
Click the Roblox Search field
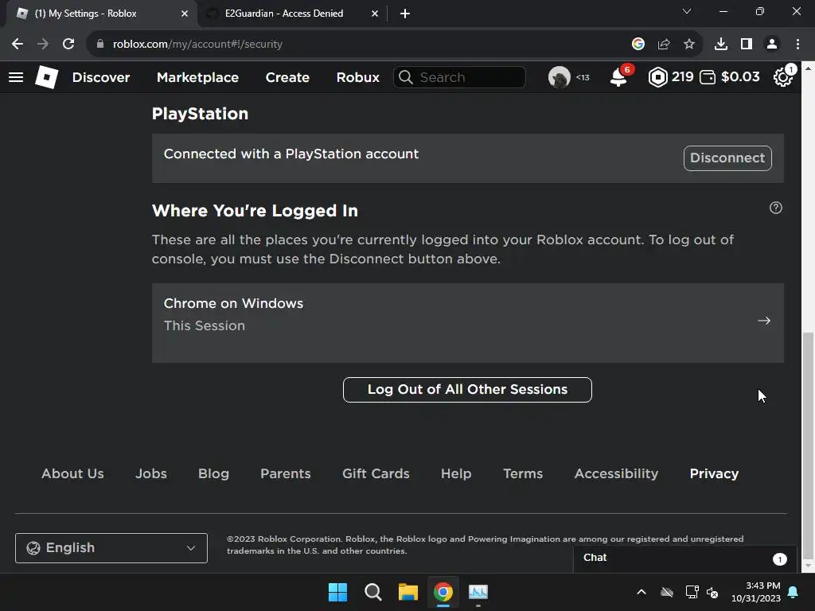coord(459,77)
